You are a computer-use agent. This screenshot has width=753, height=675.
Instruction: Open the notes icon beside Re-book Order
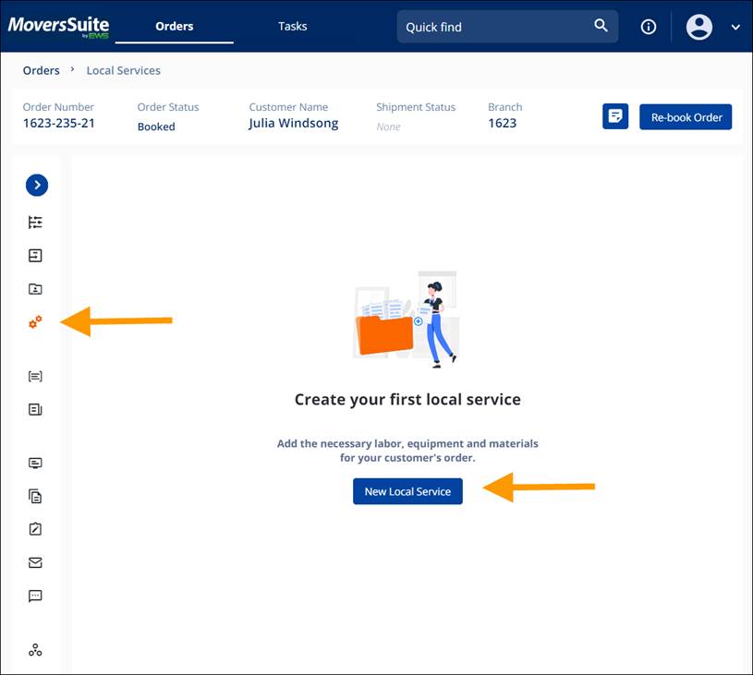coord(615,116)
